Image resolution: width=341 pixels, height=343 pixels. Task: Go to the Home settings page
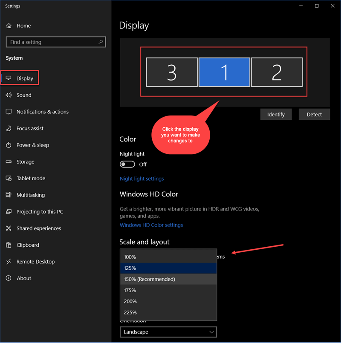click(23, 26)
